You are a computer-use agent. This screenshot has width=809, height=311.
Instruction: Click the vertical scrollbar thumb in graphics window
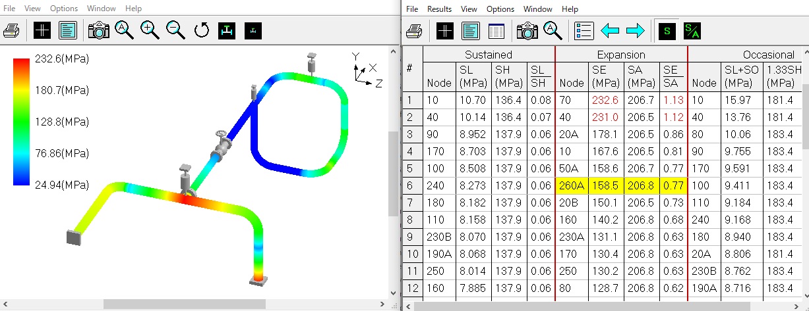393,174
